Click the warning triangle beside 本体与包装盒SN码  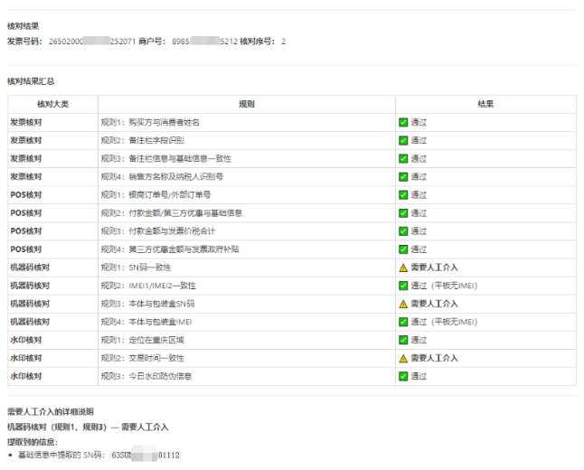click(403, 304)
